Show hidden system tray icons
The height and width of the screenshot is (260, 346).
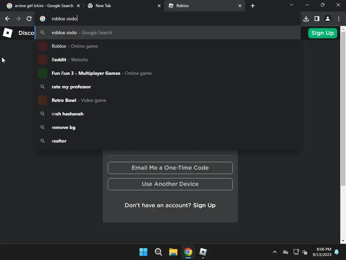tap(275, 252)
